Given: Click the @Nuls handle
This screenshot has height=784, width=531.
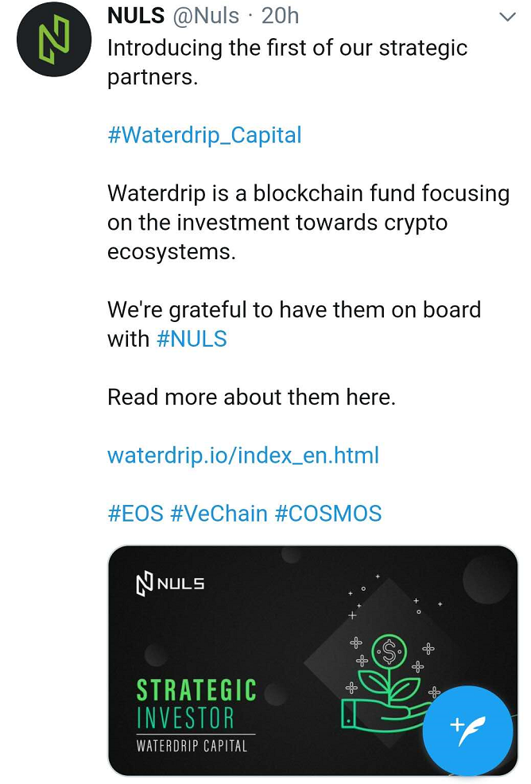Looking at the screenshot, I should click(206, 16).
